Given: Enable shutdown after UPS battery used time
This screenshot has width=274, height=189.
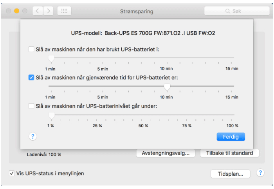Looking at the screenshot, I should tap(31, 50).
